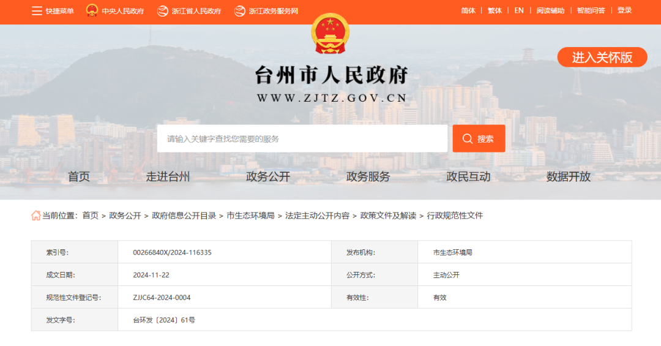Focus the keyword search input field
Viewport: 661px width, 346px height.
[x=302, y=139]
